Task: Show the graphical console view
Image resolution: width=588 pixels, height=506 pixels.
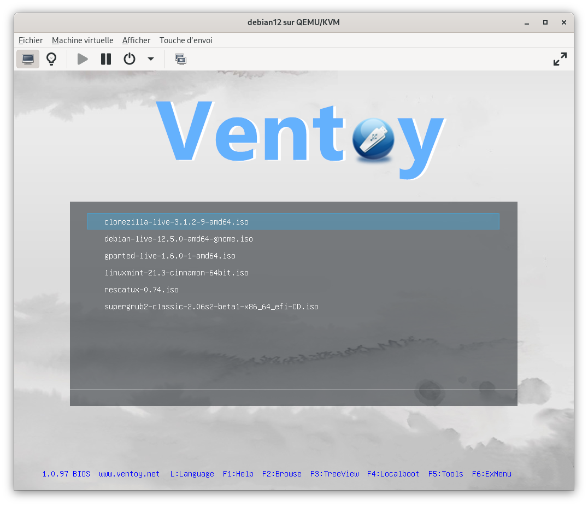Action: coord(28,59)
